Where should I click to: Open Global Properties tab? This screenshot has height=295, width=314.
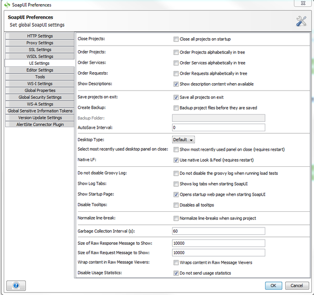tap(40, 90)
